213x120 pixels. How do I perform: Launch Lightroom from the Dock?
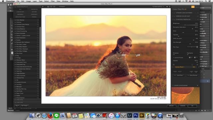(x=129, y=115)
